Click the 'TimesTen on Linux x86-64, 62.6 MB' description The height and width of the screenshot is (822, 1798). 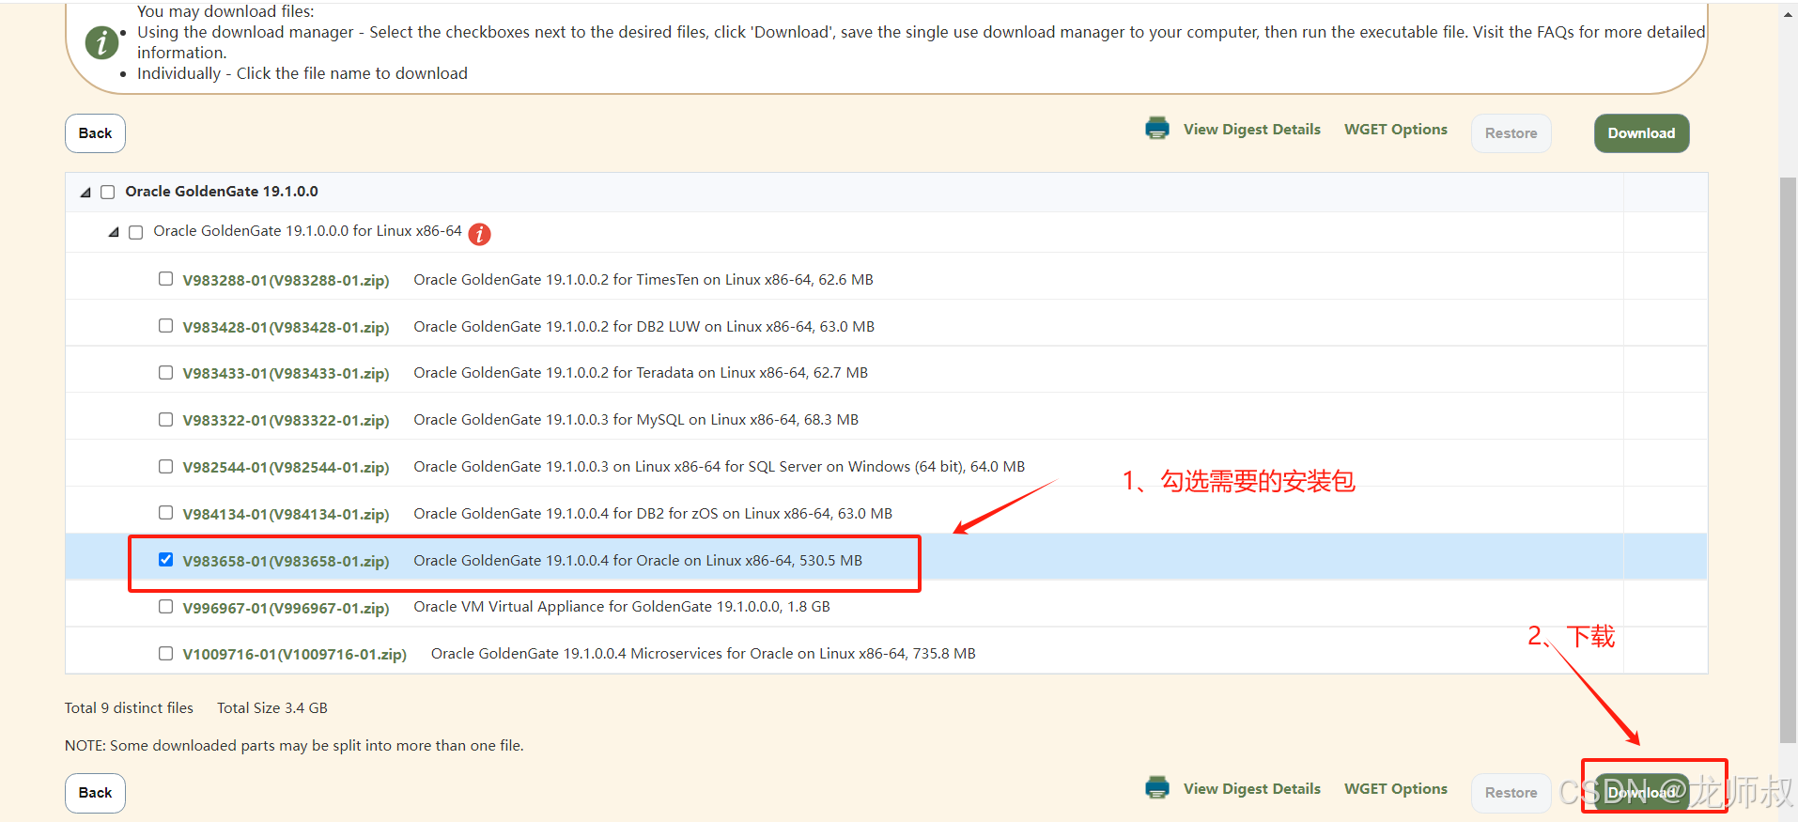[643, 280]
